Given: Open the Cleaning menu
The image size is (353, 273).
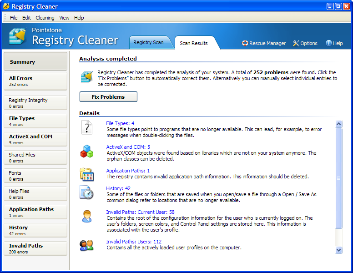Looking at the screenshot, I should (x=45, y=18).
